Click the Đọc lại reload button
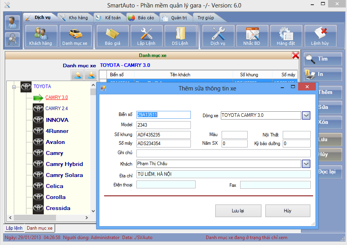This screenshot has width=347, height=245. pos(330,172)
